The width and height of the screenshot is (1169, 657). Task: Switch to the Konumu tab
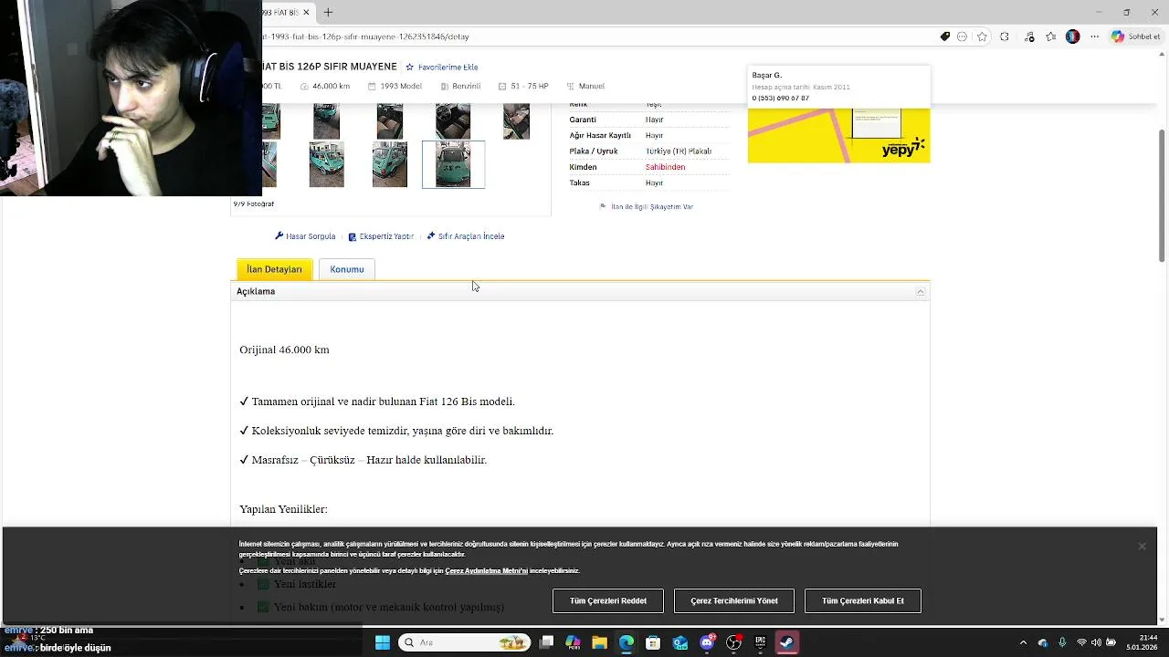pyautogui.click(x=347, y=269)
